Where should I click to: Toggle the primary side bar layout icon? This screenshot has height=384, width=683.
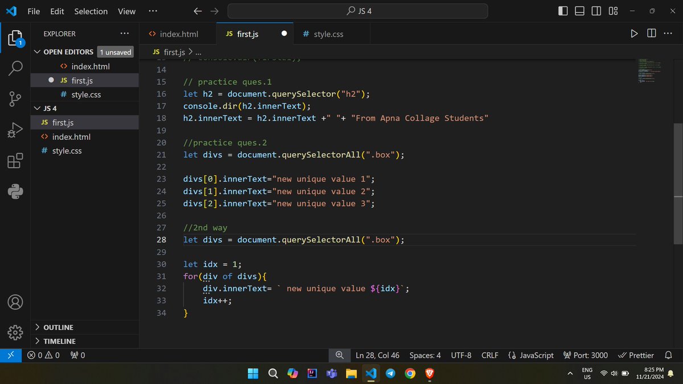pyautogui.click(x=563, y=11)
